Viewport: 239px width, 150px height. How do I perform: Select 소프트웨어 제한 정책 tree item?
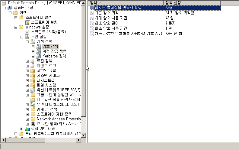[x=54, y=114]
